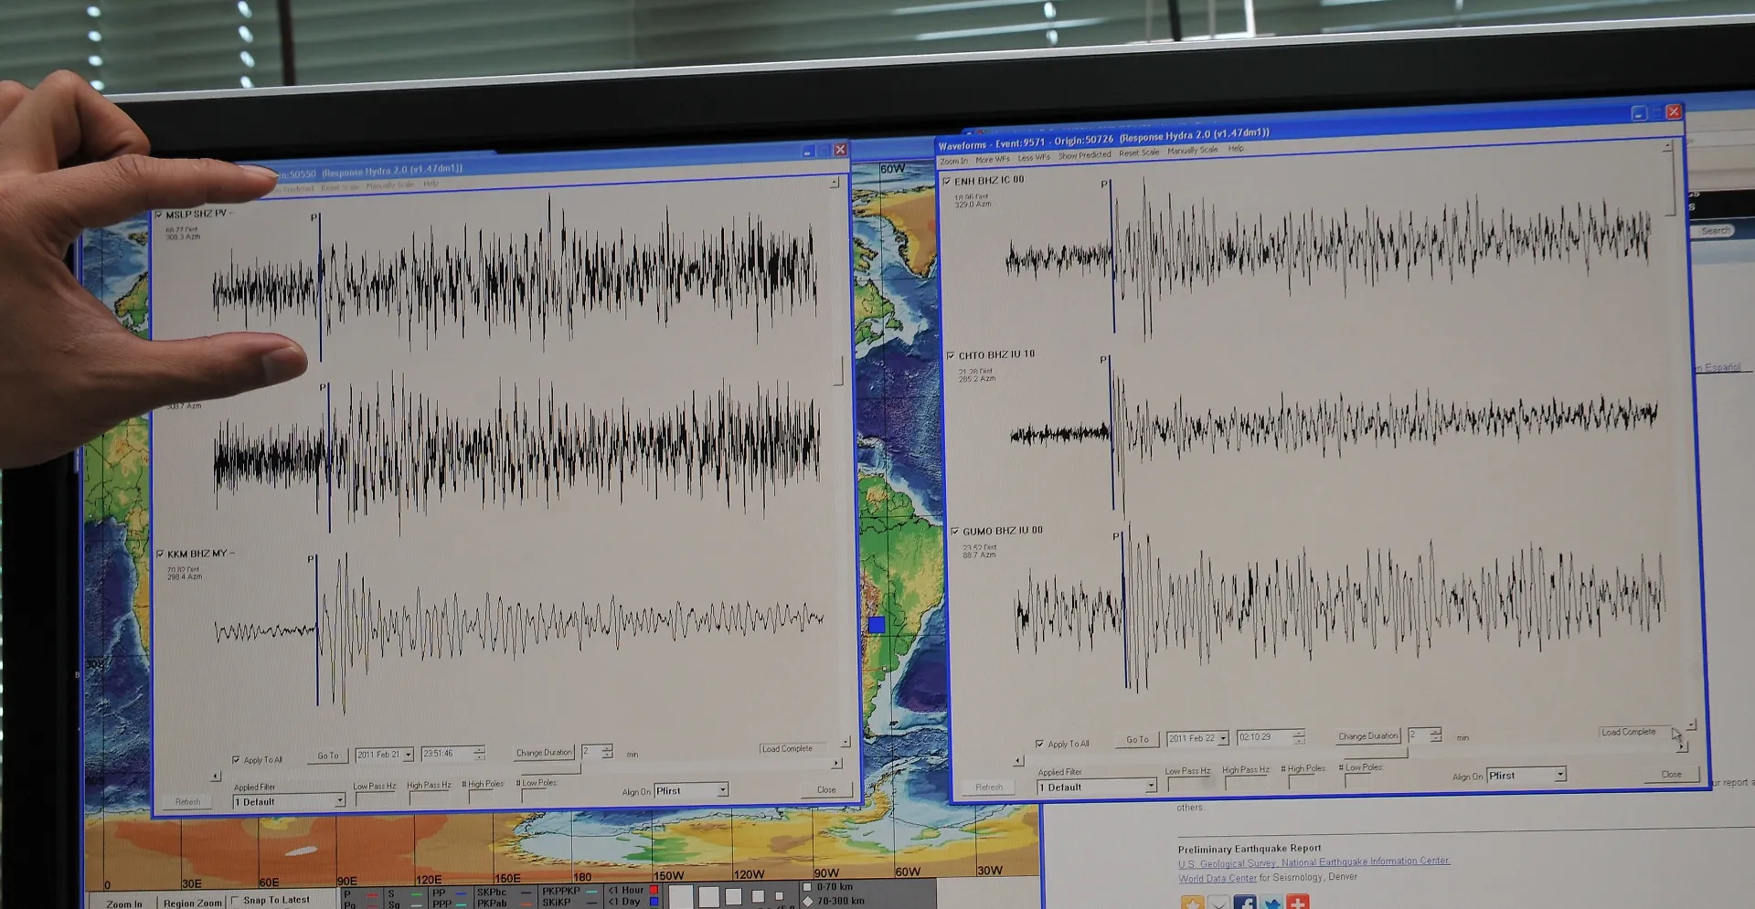1755x909 pixels.
Task: Open the 2011 Feb 22 date dropdown
Action: pos(1223,738)
